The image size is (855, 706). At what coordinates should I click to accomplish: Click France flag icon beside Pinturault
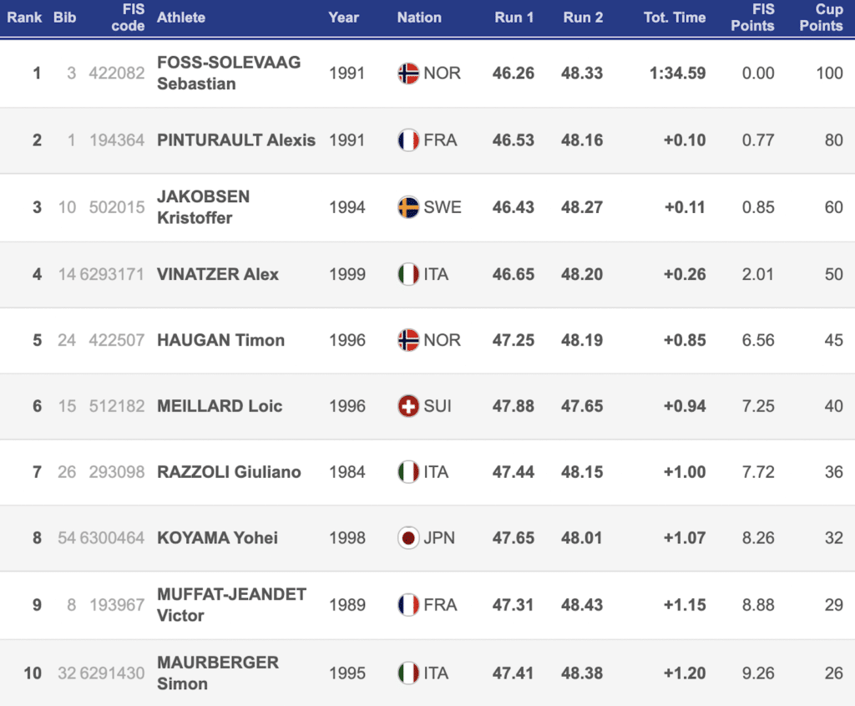tap(408, 140)
